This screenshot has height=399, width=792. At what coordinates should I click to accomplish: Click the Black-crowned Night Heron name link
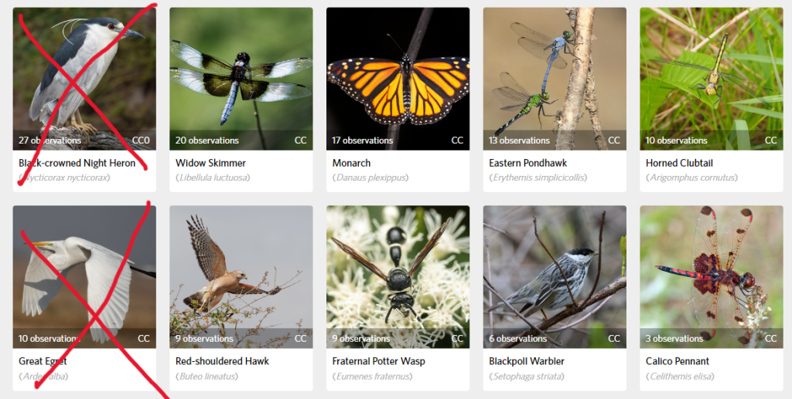pos(77,164)
